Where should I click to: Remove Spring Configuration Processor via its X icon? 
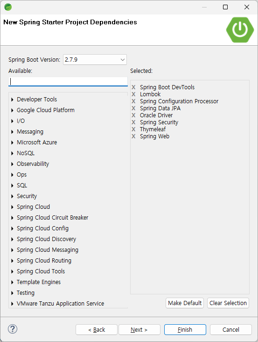pyautogui.click(x=133, y=101)
